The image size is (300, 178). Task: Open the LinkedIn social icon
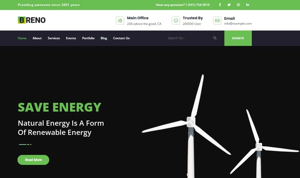(247, 5)
